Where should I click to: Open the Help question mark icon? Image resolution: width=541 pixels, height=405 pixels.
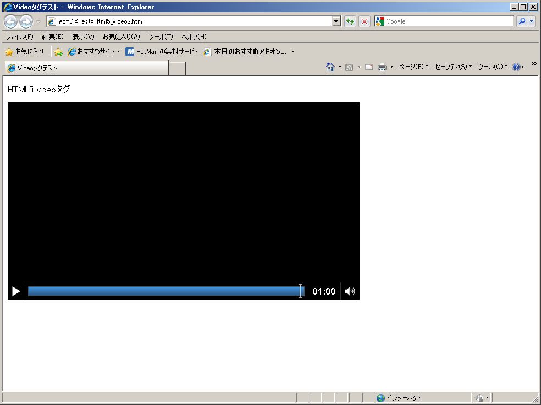pyautogui.click(x=516, y=67)
